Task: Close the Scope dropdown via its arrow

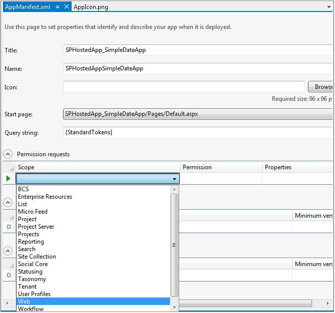Action: coord(174,179)
